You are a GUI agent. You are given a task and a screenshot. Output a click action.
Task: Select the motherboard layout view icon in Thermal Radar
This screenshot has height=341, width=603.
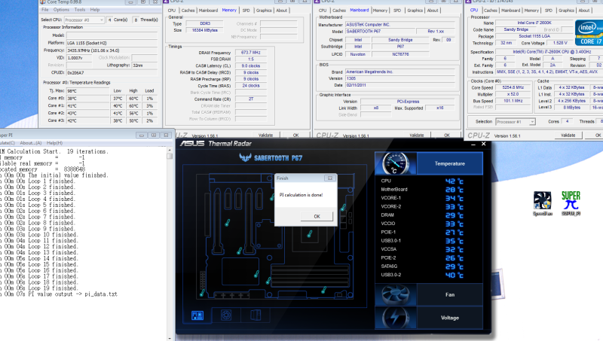click(197, 315)
